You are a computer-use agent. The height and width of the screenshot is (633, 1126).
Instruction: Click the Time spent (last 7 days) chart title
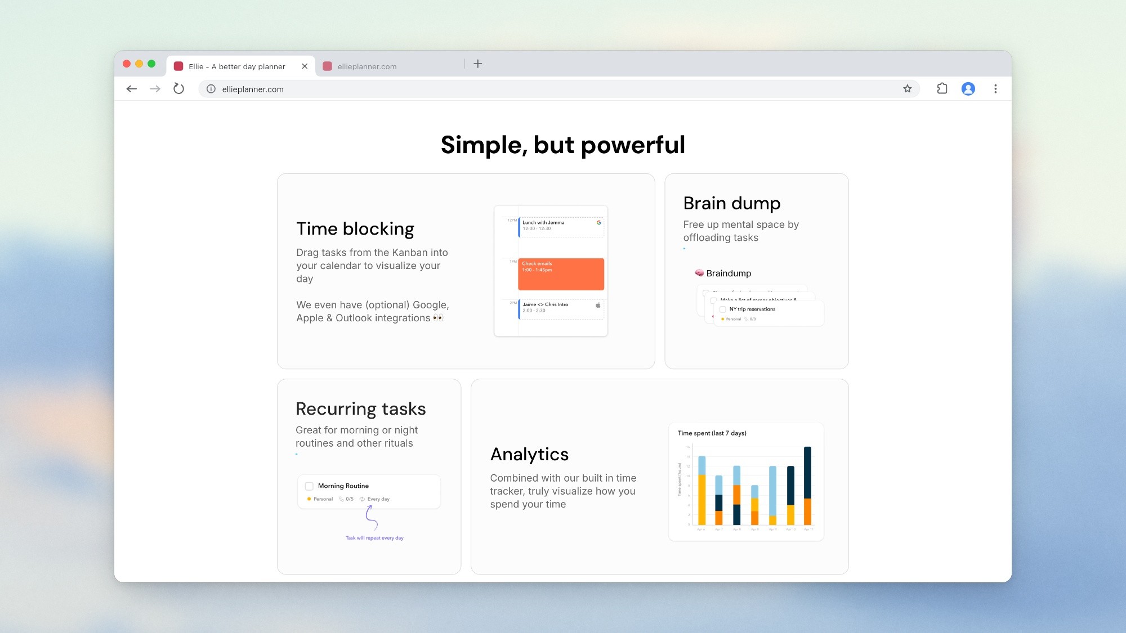pyautogui.click(x=712, y=433)
